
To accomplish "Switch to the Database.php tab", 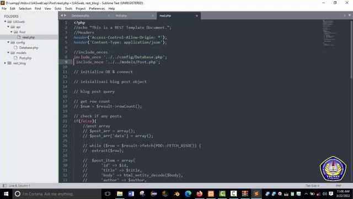I will coord(81,15).
